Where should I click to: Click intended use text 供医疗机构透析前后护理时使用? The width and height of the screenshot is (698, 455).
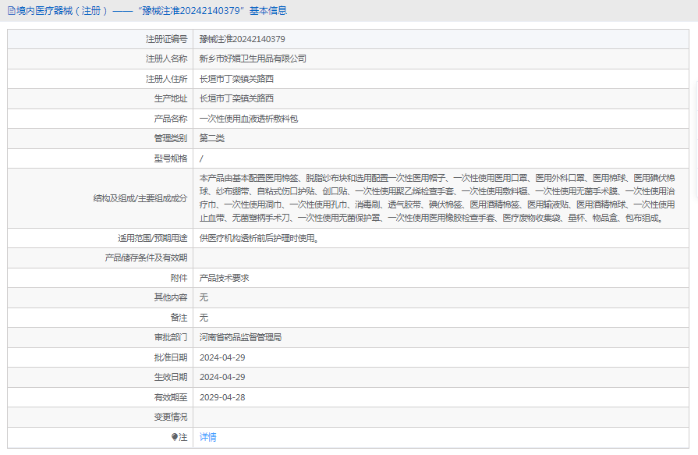(x=259, y=238)
